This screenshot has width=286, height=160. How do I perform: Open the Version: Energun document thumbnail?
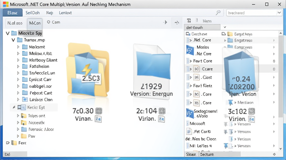[x=152, y=72]
